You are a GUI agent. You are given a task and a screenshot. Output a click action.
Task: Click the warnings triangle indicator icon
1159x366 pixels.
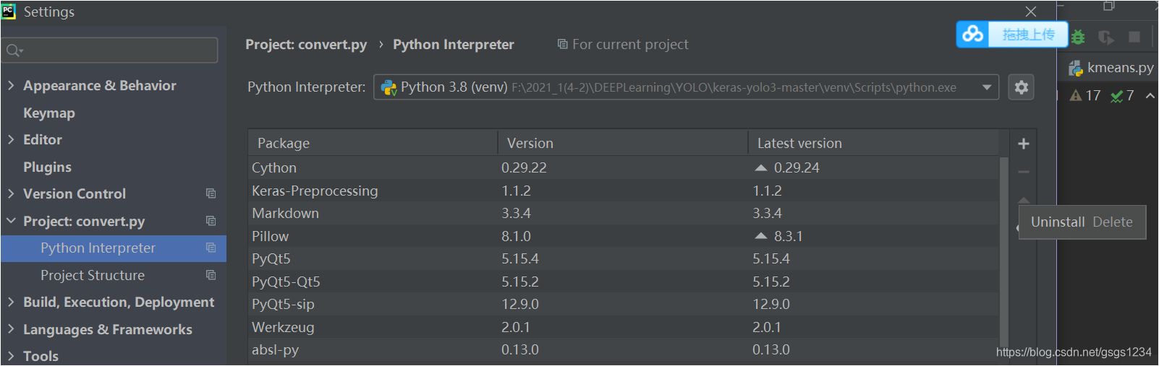[1076, 95]
